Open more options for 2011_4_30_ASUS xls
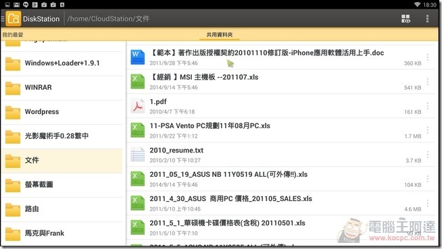 (x=428, y=203)
